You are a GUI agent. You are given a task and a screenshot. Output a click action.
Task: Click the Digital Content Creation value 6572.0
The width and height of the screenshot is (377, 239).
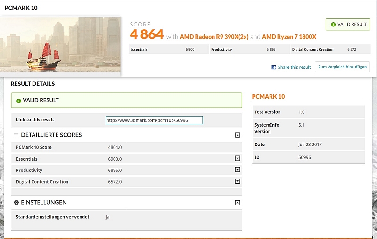115,182
